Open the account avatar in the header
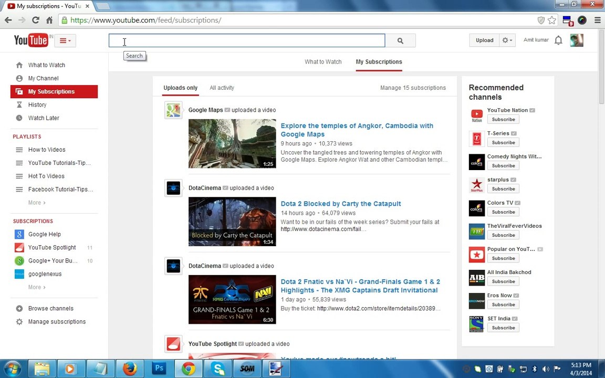 tap(577, 40)
